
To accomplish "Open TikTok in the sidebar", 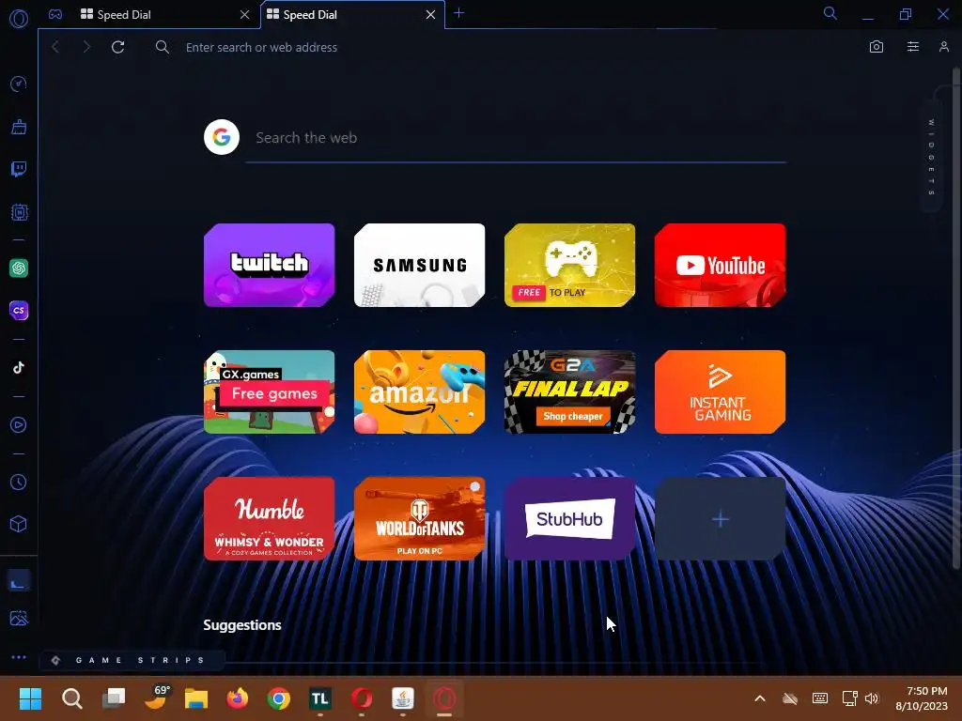I will click(19, 368).
